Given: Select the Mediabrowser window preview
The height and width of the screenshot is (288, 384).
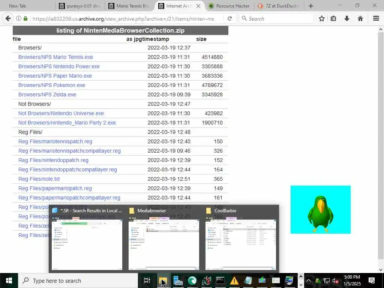Looking at the screenshot, I should click(x=164, y=239).
